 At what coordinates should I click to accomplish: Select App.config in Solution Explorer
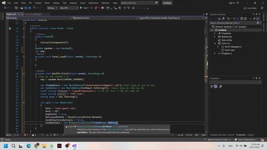(227, 40)
